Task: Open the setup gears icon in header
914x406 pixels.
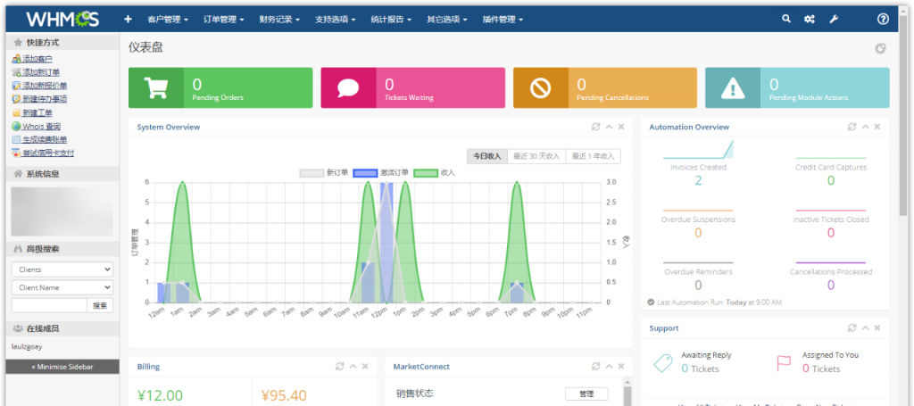Action: click(809, 20)
